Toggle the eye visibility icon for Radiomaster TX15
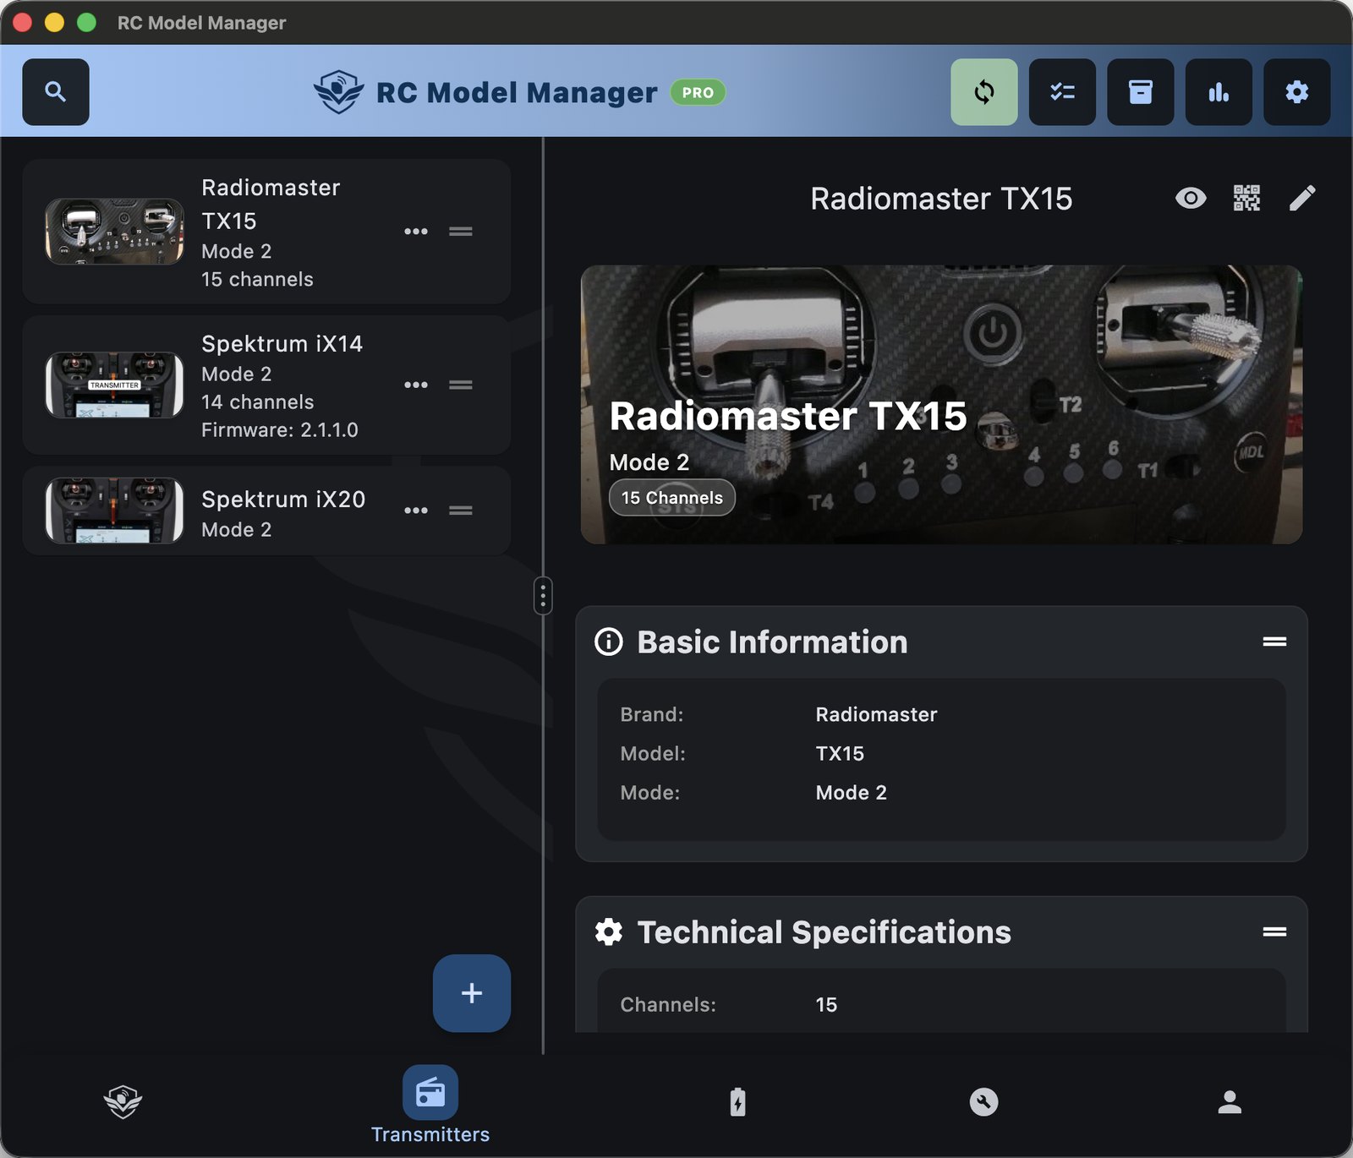Screen dimensions: 1353x1158 point(1191,199)
